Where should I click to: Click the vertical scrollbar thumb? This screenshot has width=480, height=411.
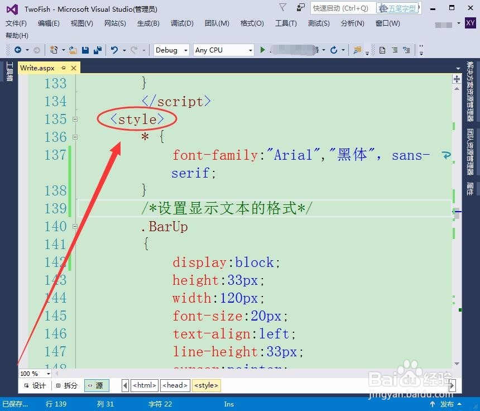pos(457,214)
